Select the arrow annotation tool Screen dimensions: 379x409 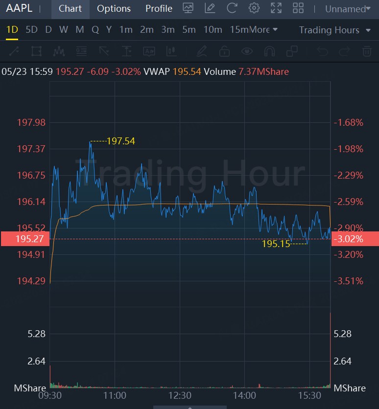pos(104,51)
